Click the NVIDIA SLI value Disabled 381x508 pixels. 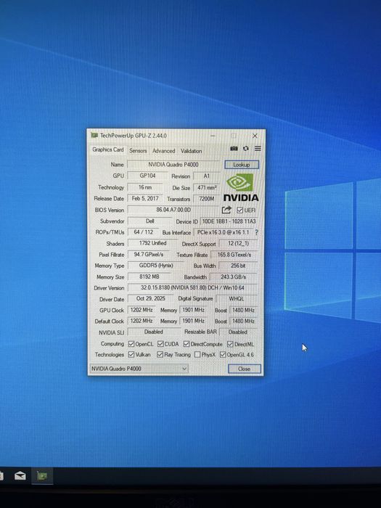click(x=154, y=332)
